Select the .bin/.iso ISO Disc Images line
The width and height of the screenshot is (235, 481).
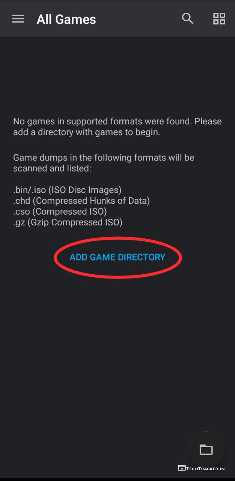click(x=67, y=190)
